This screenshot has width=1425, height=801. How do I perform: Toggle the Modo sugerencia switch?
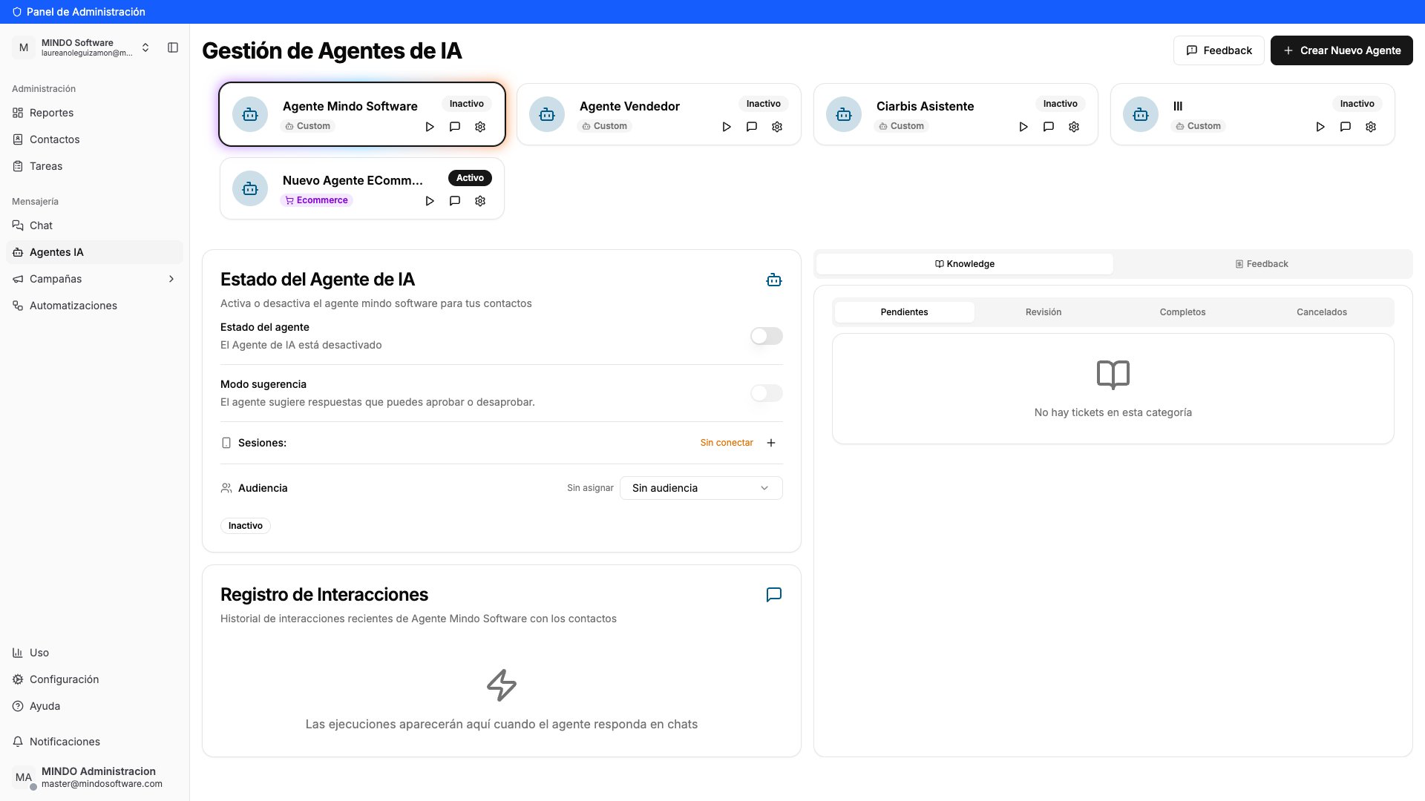767,393
